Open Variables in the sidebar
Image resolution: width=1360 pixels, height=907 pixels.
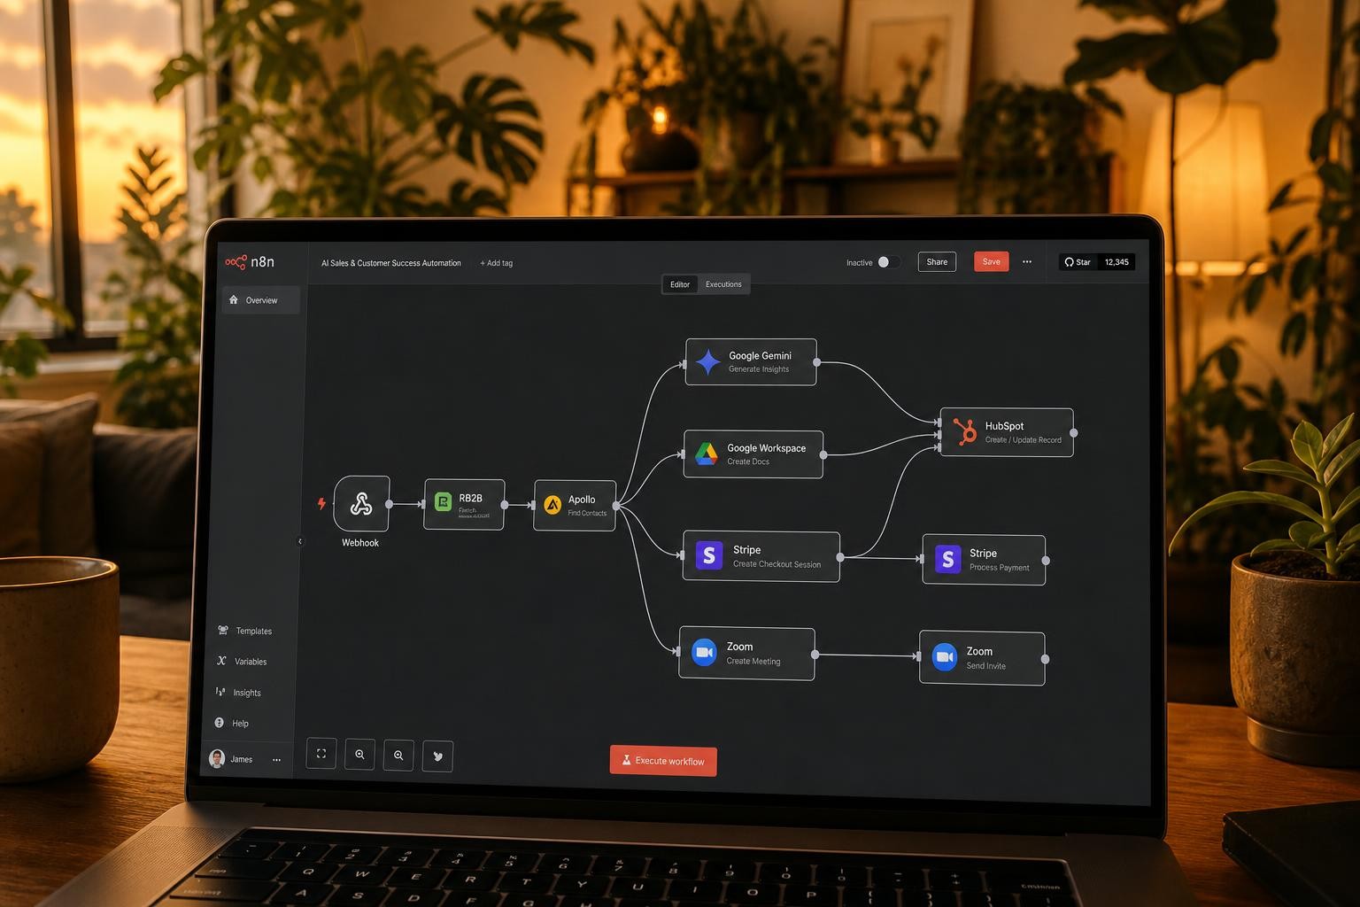click(x=243, y=662)
